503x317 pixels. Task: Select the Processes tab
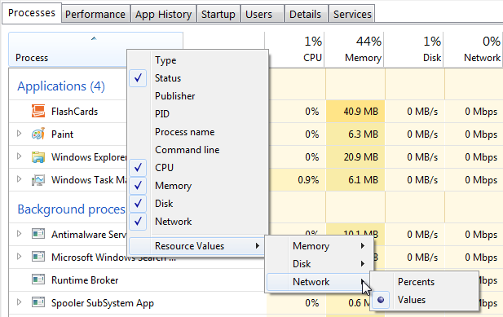(x=32, y=13)
